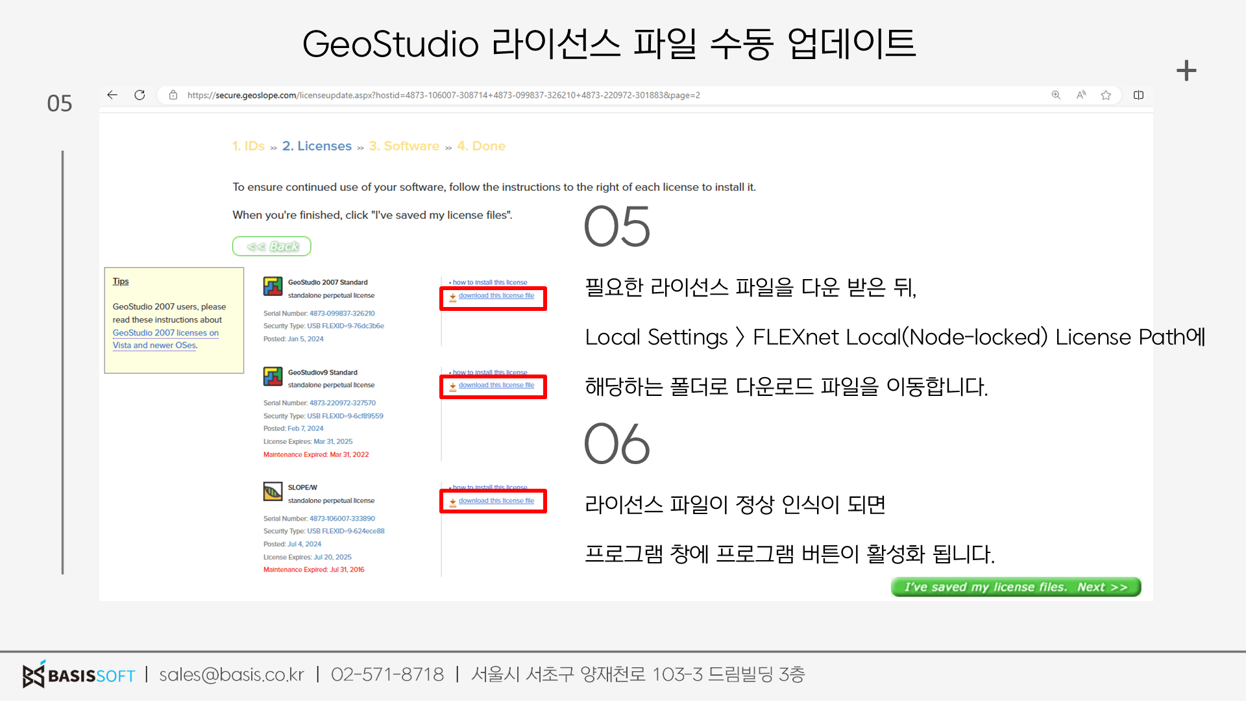Viewport: 1246px width, 701px height.
Task: Click serial number 4873-220972-327570
Action: (343, 402)
